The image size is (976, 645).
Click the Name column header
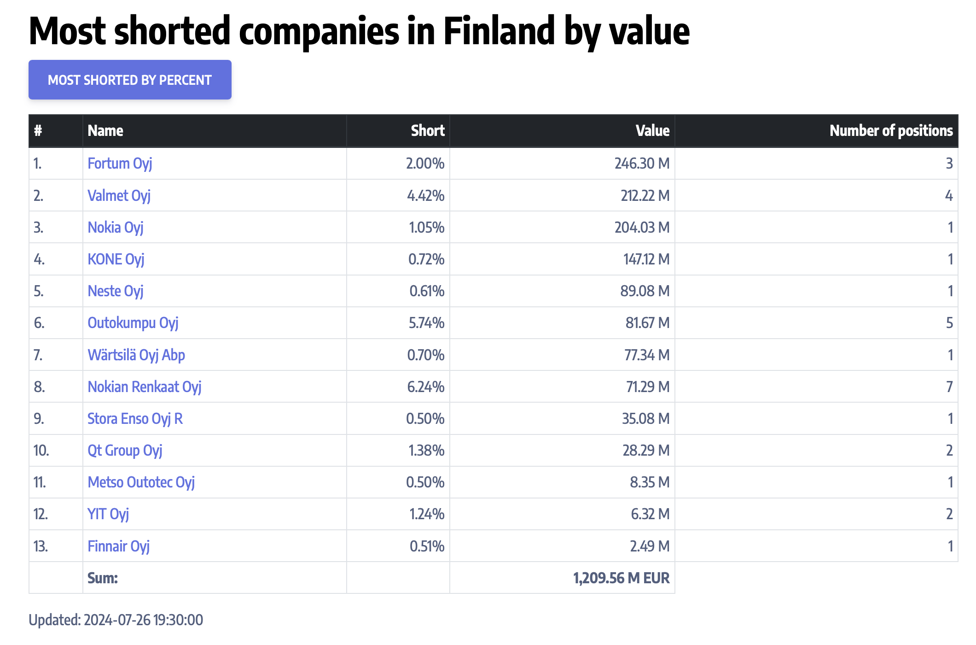[x=105, y=131]
